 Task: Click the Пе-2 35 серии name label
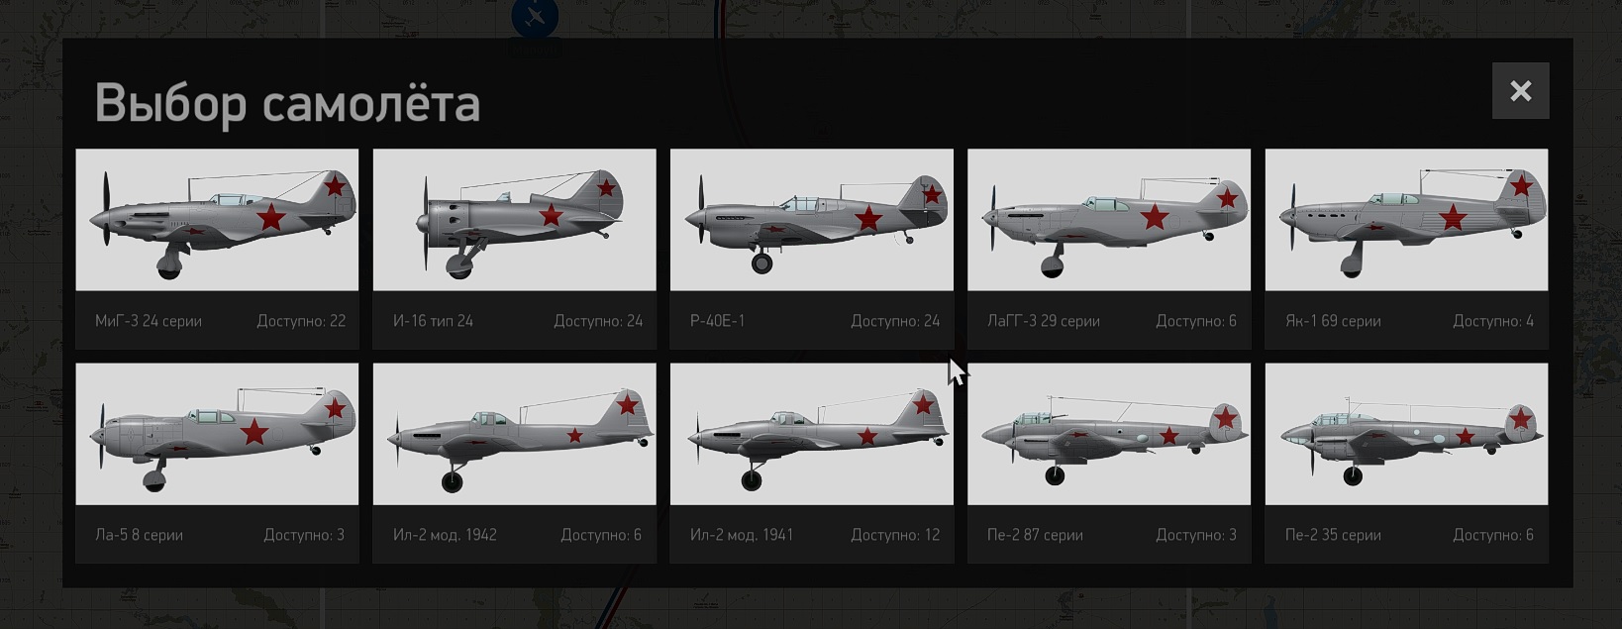tap(1333, 535)
